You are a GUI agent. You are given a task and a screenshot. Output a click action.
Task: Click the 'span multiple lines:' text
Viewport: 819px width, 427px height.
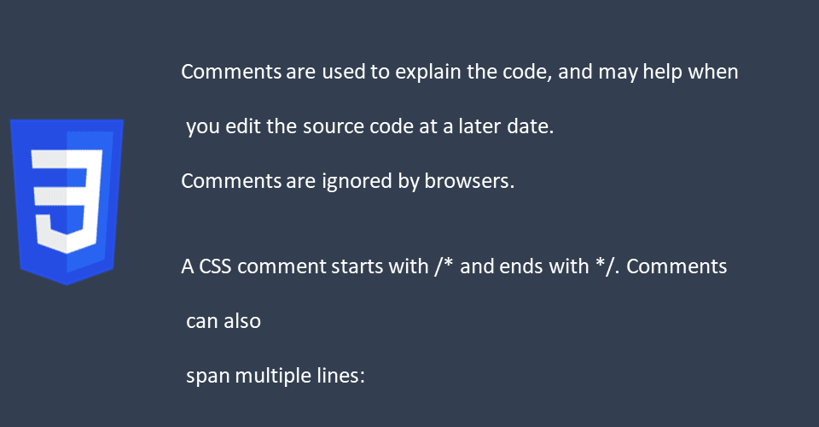pyautogui.click(x=276, y=376)
